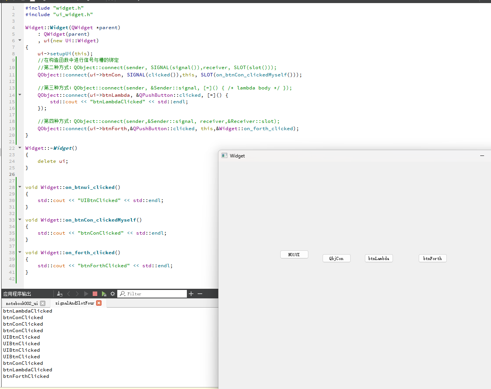Close the signalAndSlotFour output tab
The height and width of the screenshot is (389, 491).
[99, 303]
